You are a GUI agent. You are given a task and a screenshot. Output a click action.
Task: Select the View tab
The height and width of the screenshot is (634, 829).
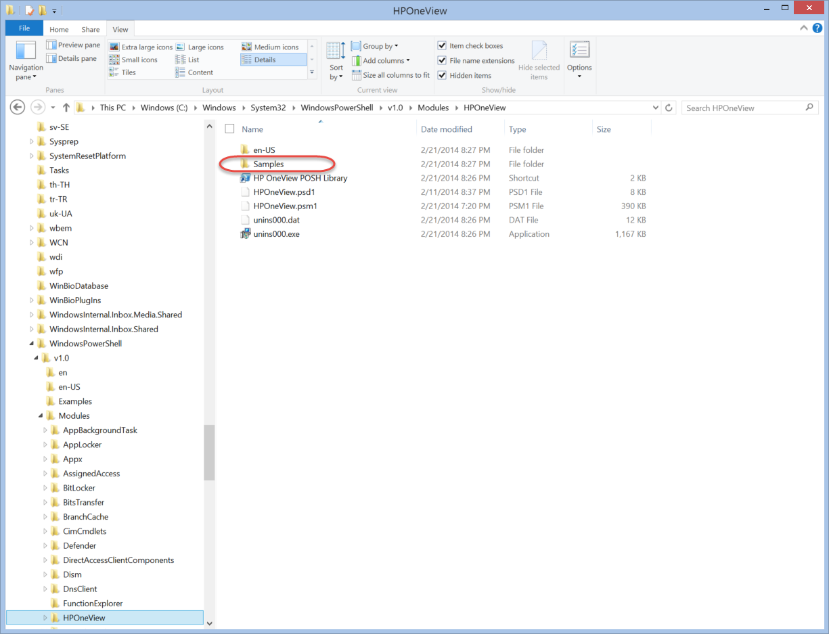pyautogui.click(x=120, y=29)
